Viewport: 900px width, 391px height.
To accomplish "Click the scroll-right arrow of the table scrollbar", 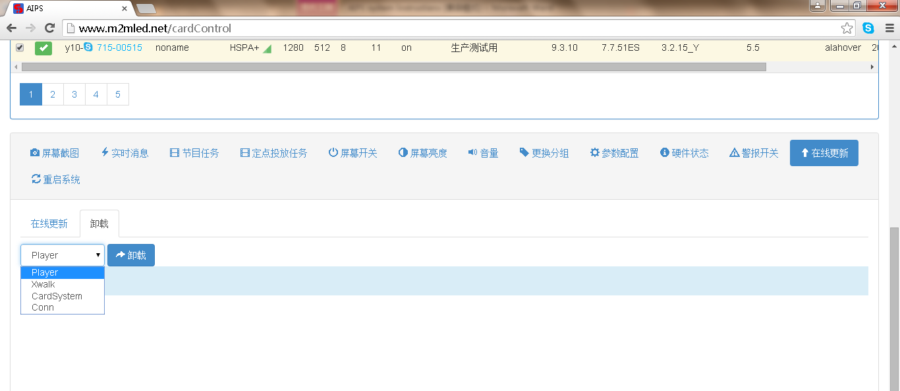I will [873, 67].
